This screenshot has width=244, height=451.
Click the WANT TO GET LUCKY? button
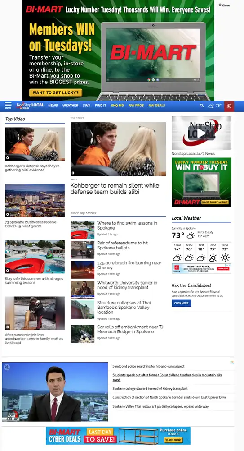56,92
